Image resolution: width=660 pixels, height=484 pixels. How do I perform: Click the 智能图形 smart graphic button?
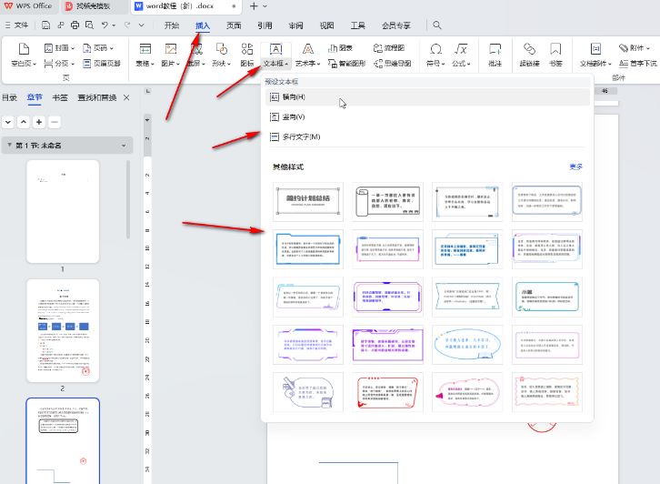pyautogui.click(x=347, y=63)
